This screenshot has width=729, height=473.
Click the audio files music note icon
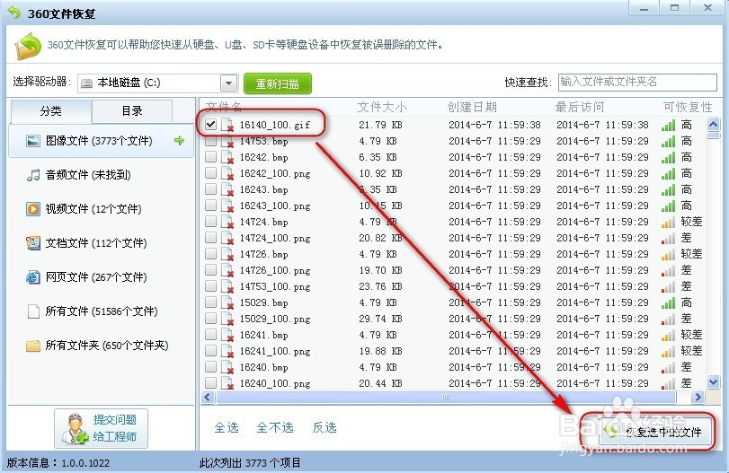(33, 175)
